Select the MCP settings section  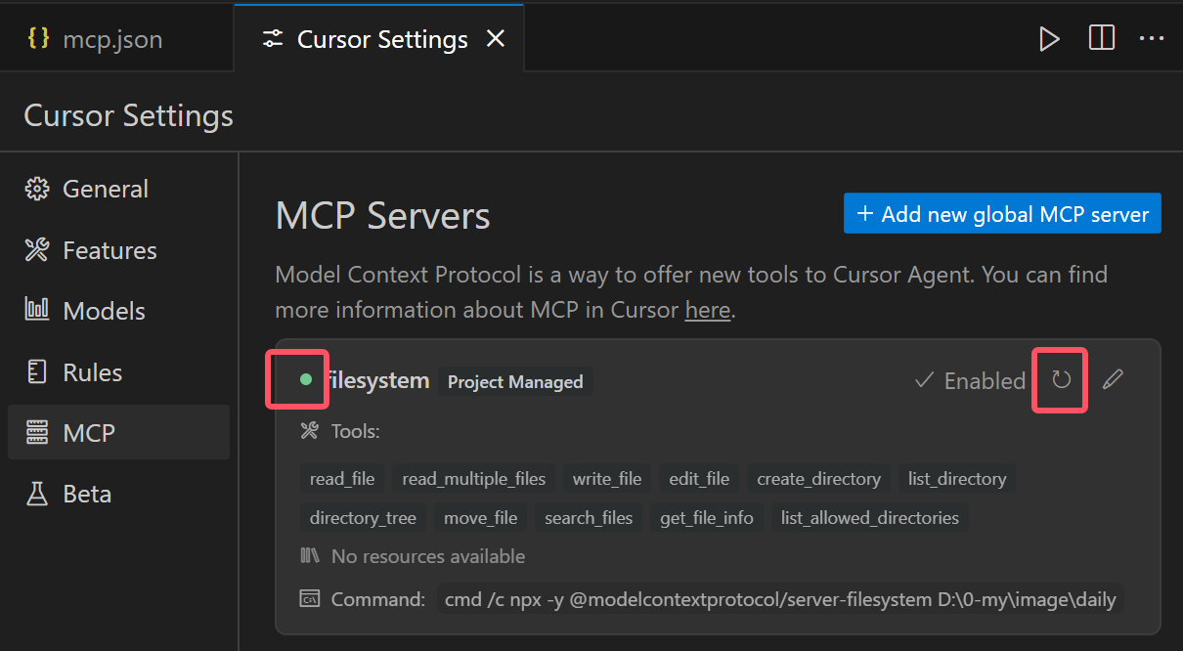[x=118, y=432]
